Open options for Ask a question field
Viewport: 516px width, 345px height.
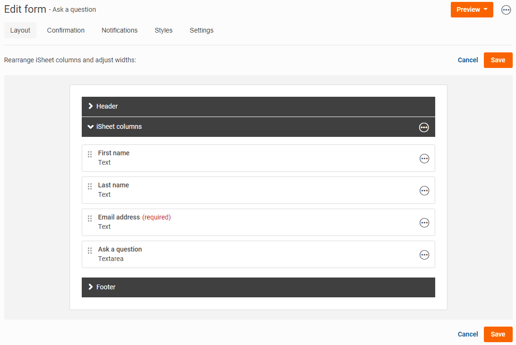click(x=424, y=255)
